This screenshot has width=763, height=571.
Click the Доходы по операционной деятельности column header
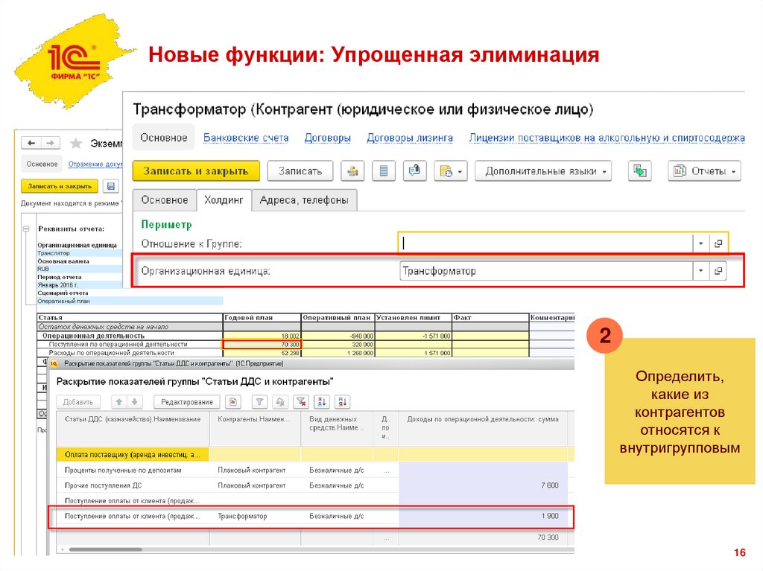[483, 429]
